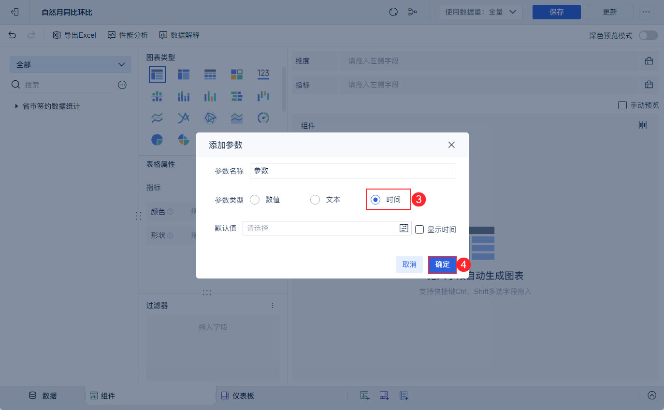
Task: Open the 全部 field scope dropdown
Action: [x=70, y=64]
